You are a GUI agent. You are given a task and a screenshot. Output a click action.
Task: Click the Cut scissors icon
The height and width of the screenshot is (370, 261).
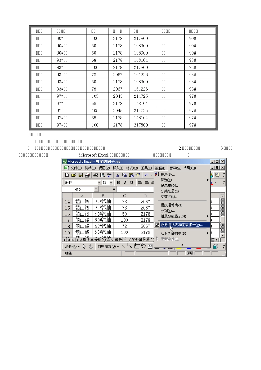pyautogui.click(x=118, y=175)
